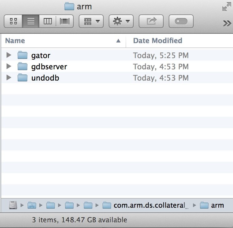233x228 pixels.
Task: Expand the undodb folder disclosure triangle
Action: (x=9, y=78)
